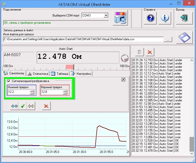Select log entry 20:31:51: 12.08 Ом under
The width and height of the screenshot is (196, 163).
156,104
